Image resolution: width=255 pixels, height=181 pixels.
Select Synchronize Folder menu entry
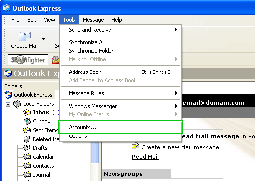click(x=120, y=51)
